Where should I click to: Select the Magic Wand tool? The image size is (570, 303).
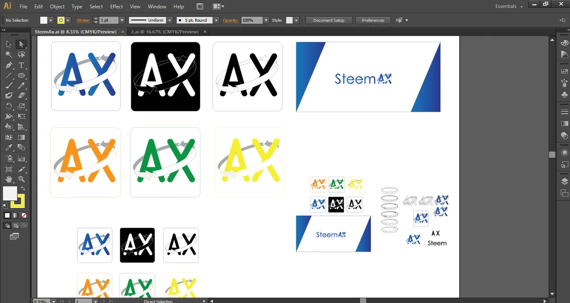tap(8, 54)
